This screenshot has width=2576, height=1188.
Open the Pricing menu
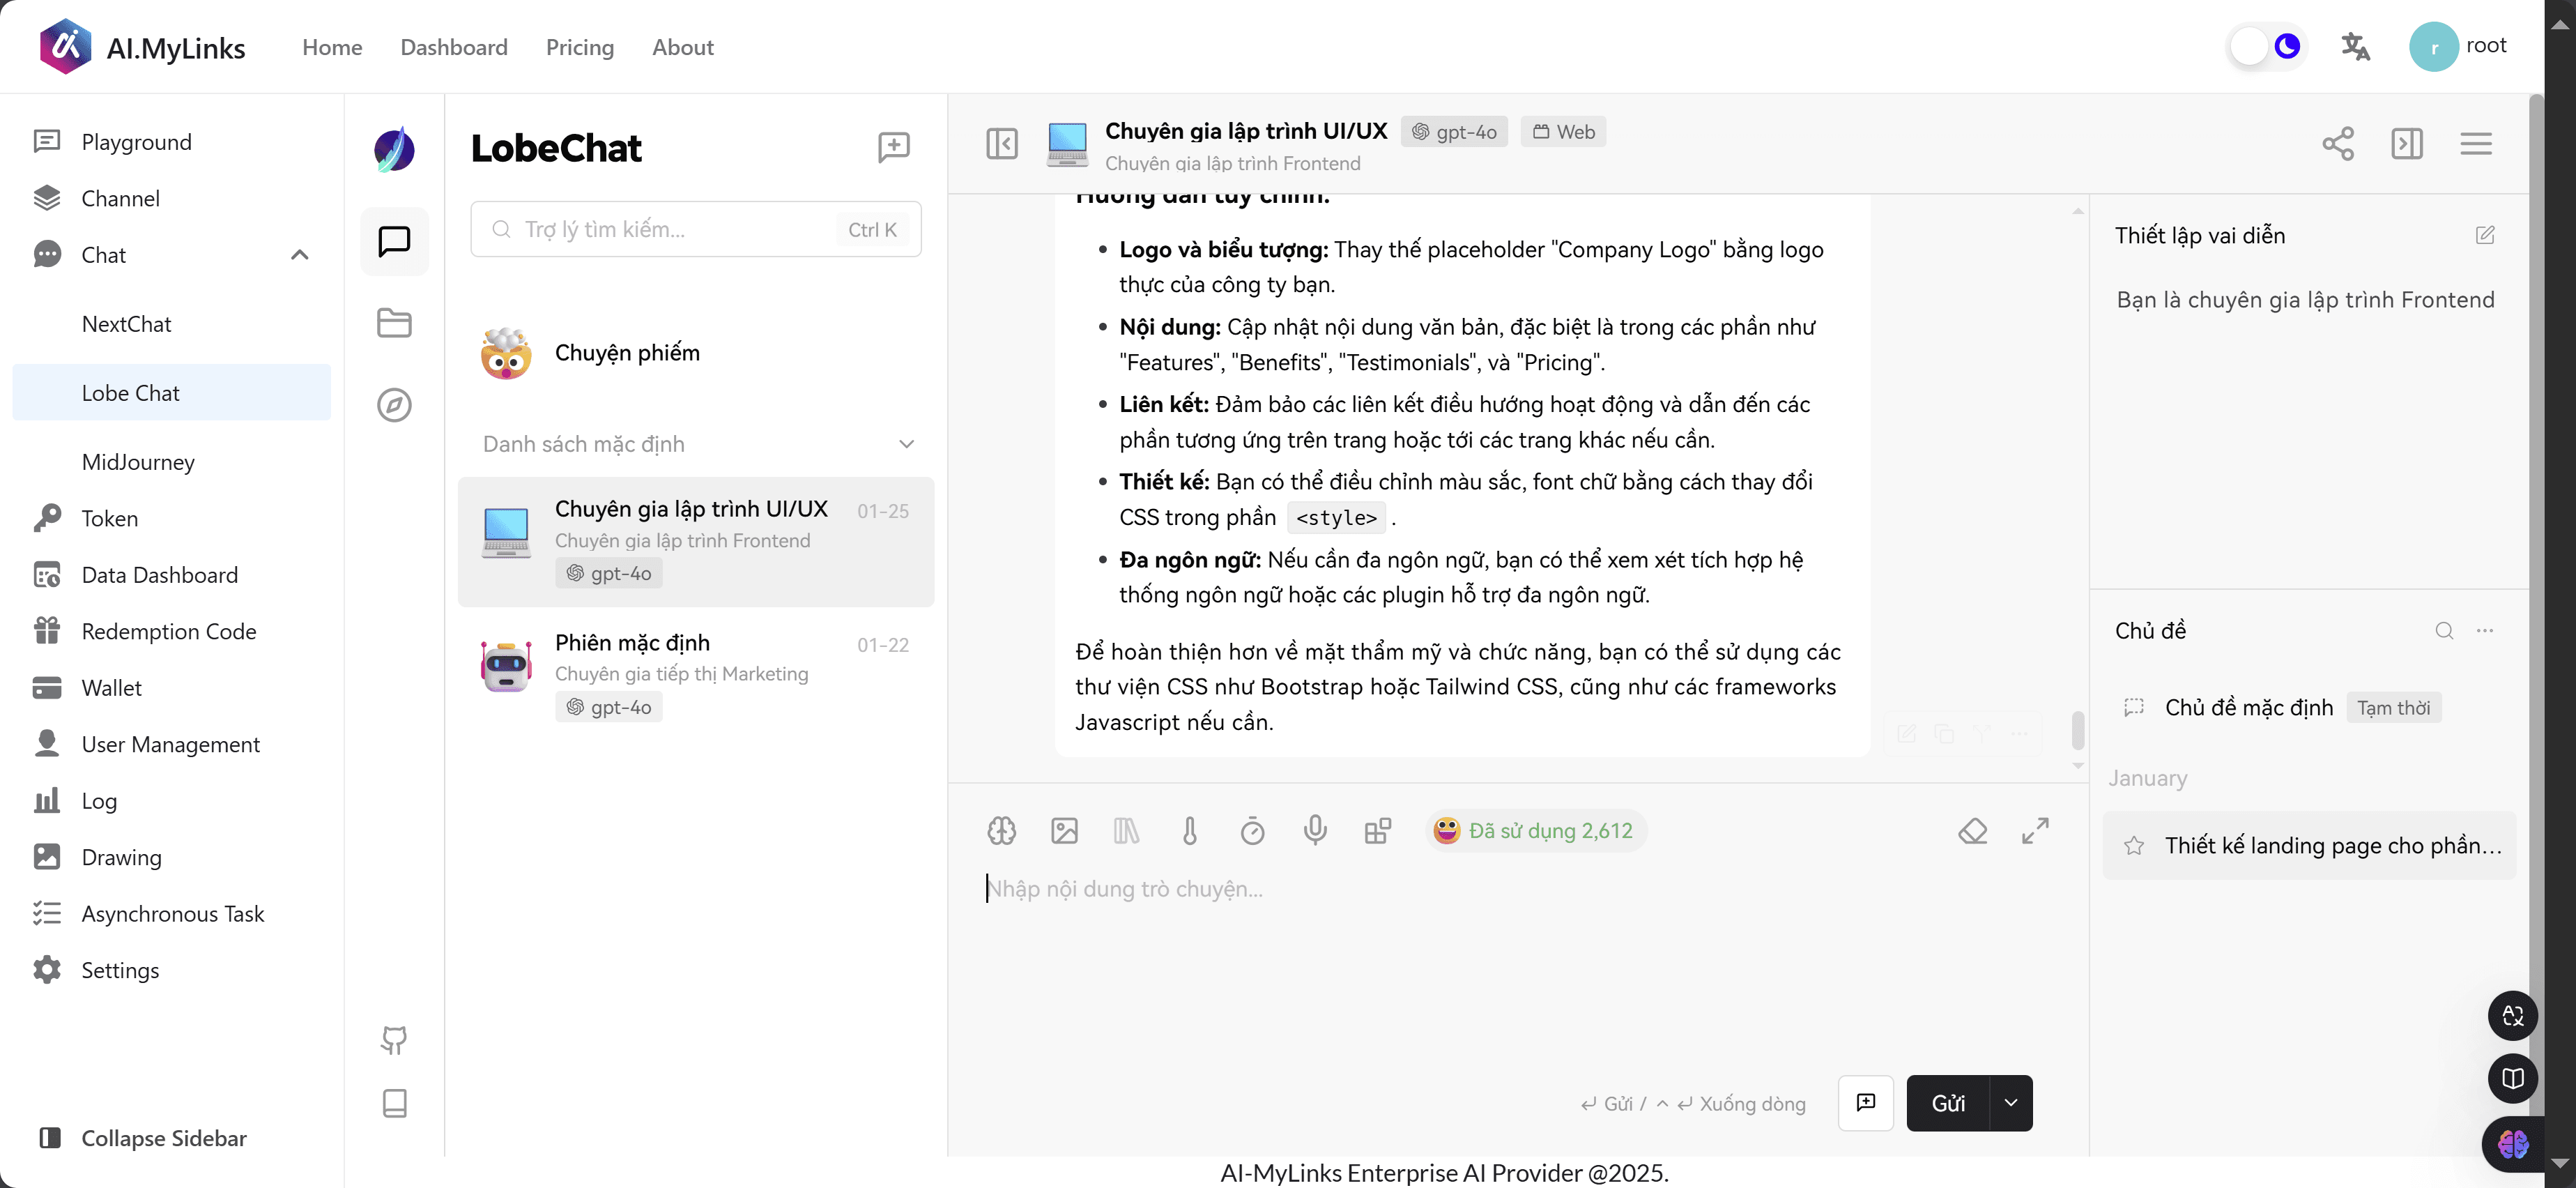click(x=579, y=47)
